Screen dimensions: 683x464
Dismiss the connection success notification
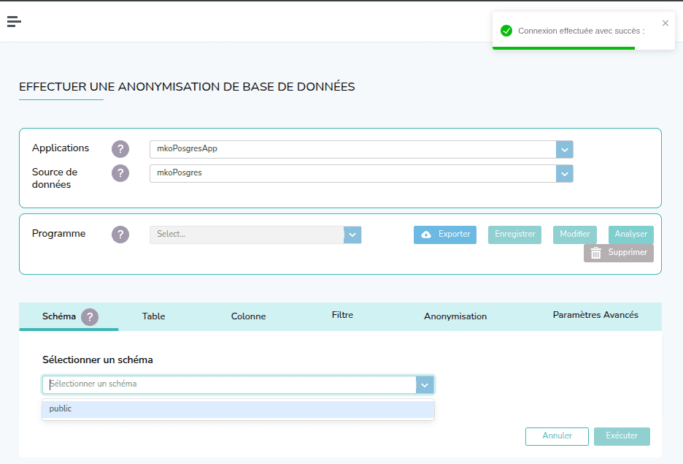tap(665, 23)
